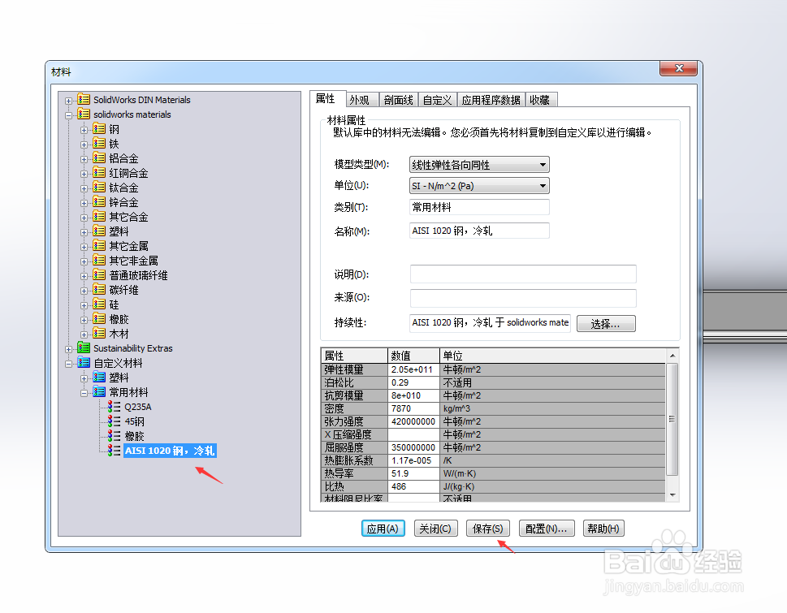Viewport: 787px width, 613px height.
Task: Collapse the 常用材料 folder
Action: (84, 393)
